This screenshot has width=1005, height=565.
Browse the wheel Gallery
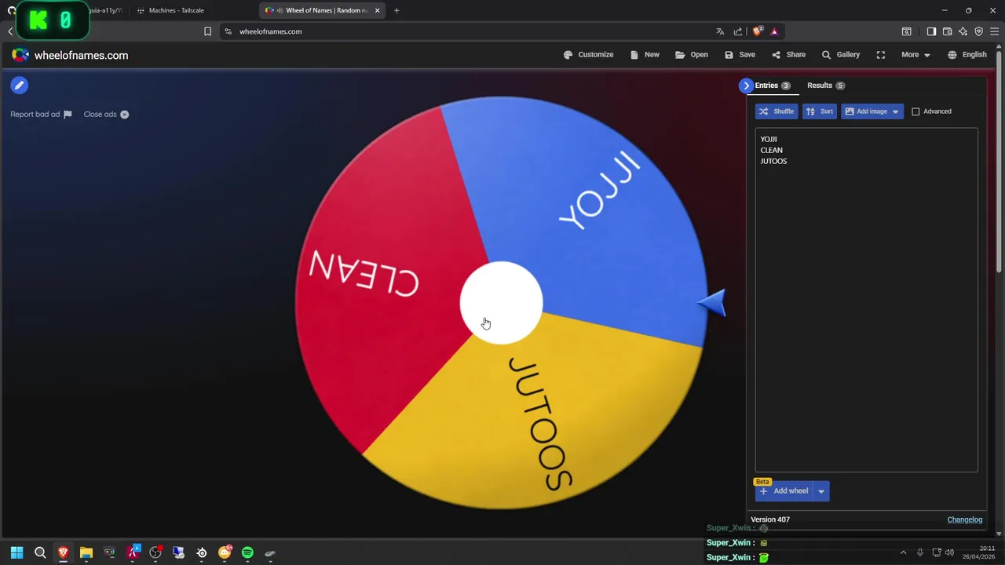tap(840, 55)
